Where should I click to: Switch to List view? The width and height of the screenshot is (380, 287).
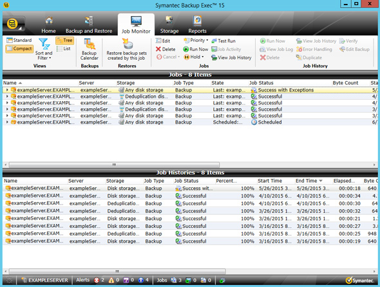pos(64,49)
